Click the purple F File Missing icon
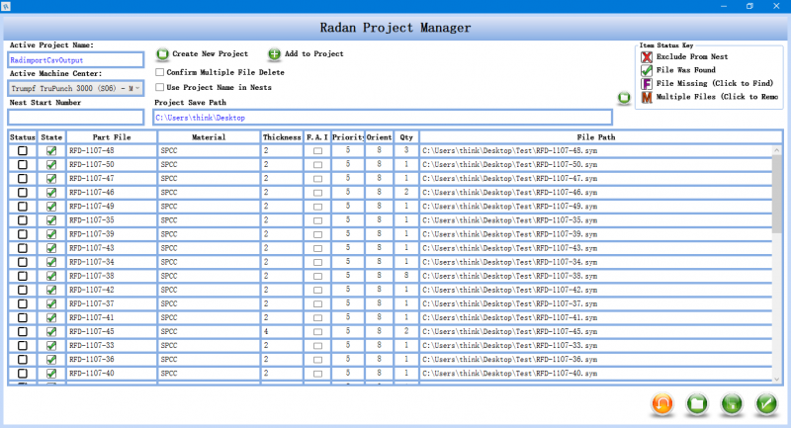The height and width of the screenshot is (428, 791). [647, 84]
